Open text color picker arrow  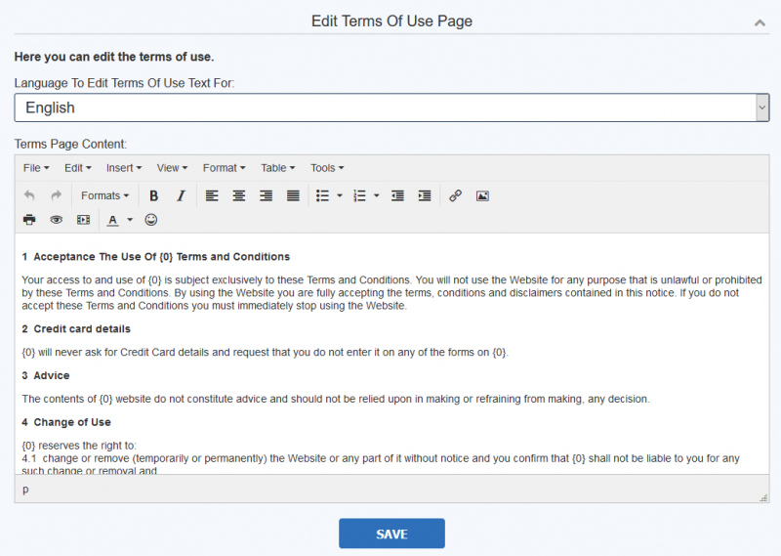[130, 220]
